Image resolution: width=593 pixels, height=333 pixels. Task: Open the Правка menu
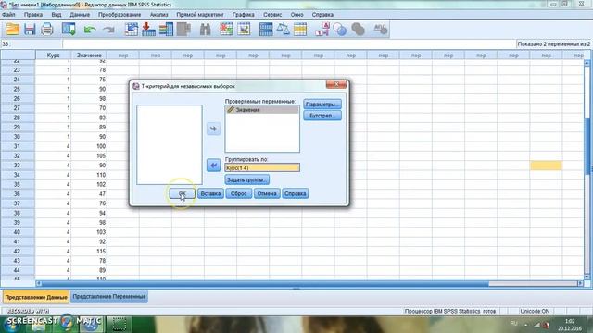click(x=33, y=15)
